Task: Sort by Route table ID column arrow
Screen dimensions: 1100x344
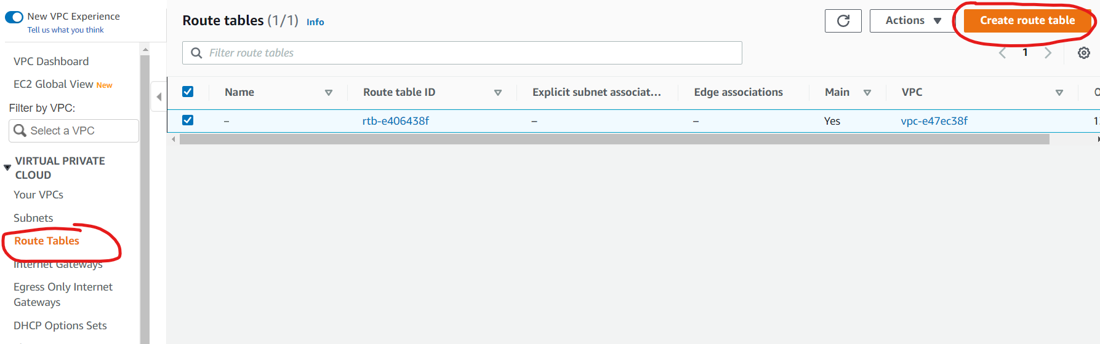Action: (498, 93)
